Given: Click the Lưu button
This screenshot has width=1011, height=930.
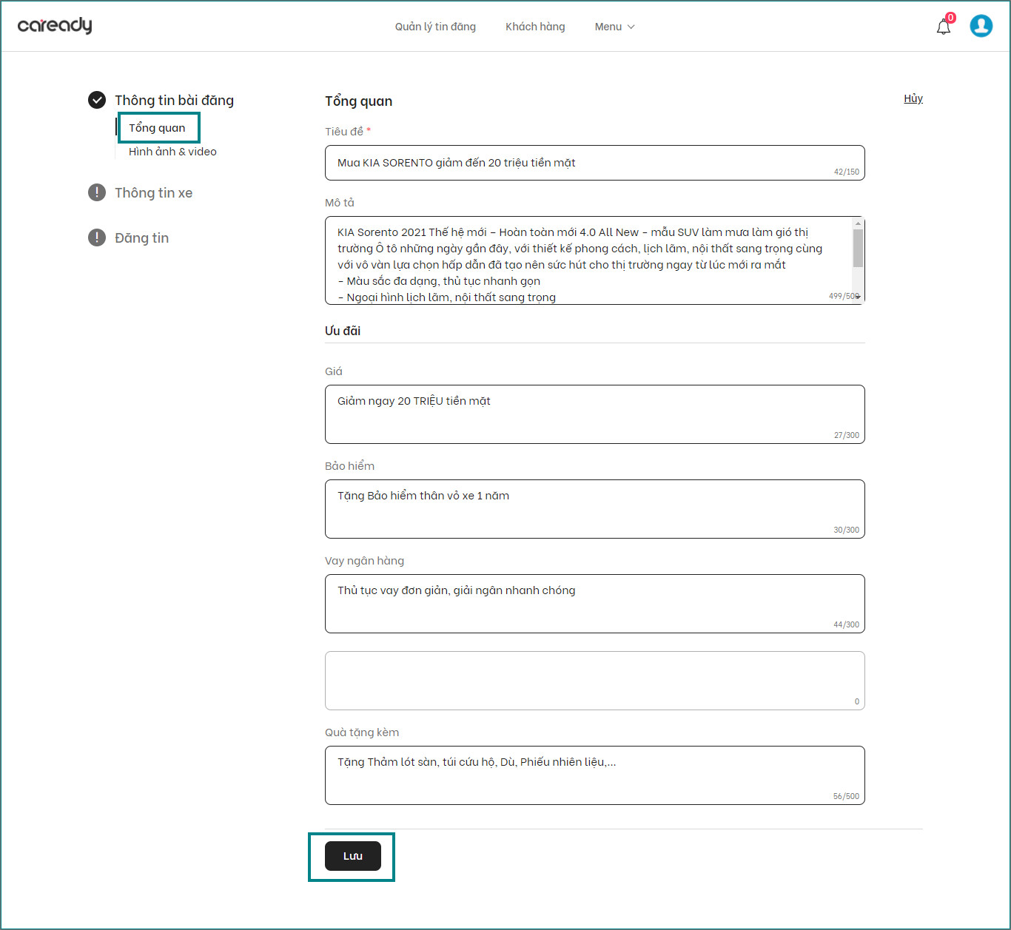Looking at the screenshot, I should pyautogui.click(x=353, y=856).
